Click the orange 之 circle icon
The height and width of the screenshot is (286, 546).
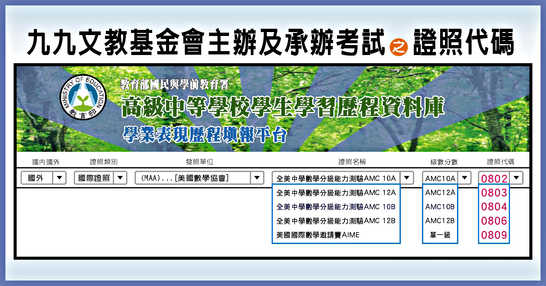398,47
